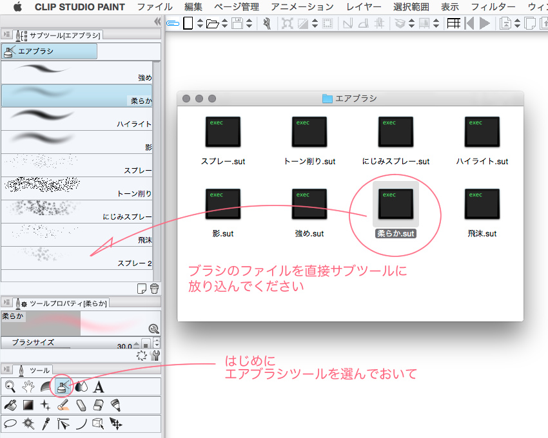This screenshot has height=438, width=548.
Task: Open the レイヤー menu
Action: tap(364, 6)
